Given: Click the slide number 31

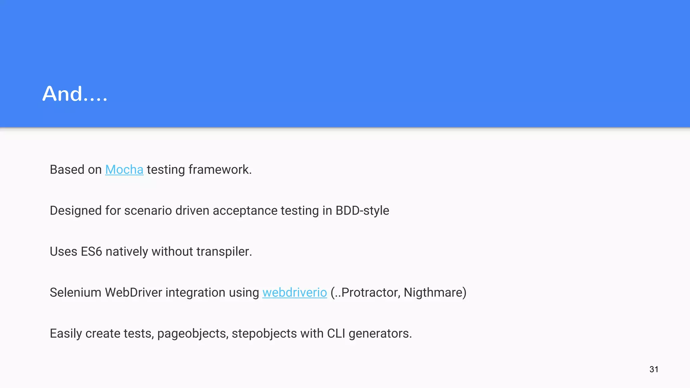Looking at the screenshot, I should click(x=654, y=369).
